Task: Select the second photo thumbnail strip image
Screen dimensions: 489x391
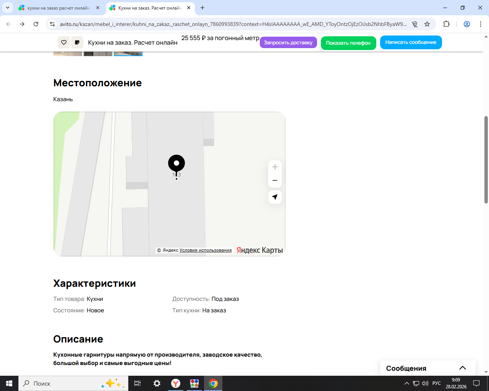Action: [98, 53]
